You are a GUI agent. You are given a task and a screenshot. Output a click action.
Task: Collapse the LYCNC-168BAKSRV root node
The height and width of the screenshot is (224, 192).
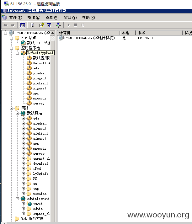tap(5, 33)
